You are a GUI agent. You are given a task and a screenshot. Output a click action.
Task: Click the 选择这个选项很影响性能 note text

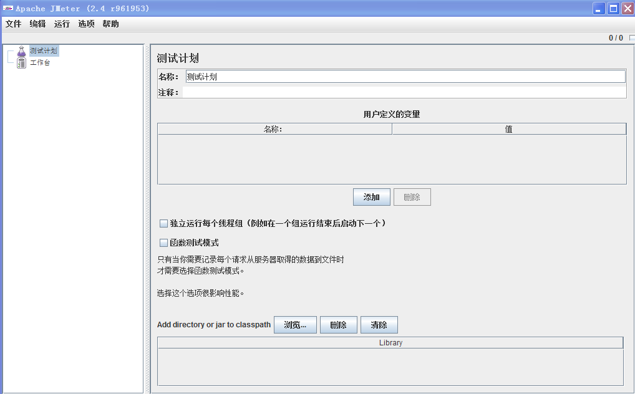[x=200, y=293]
